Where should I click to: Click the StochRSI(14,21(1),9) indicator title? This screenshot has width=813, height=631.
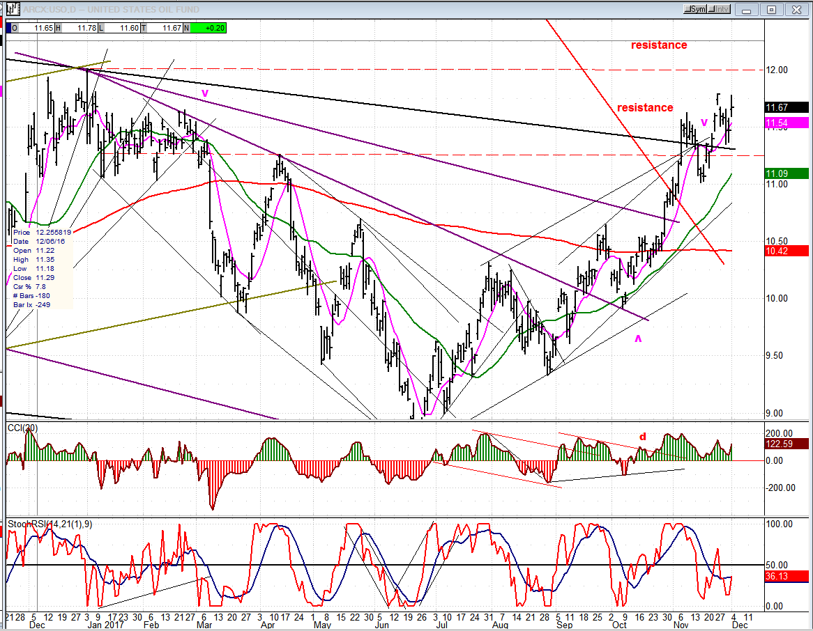[x=50, y=524]
